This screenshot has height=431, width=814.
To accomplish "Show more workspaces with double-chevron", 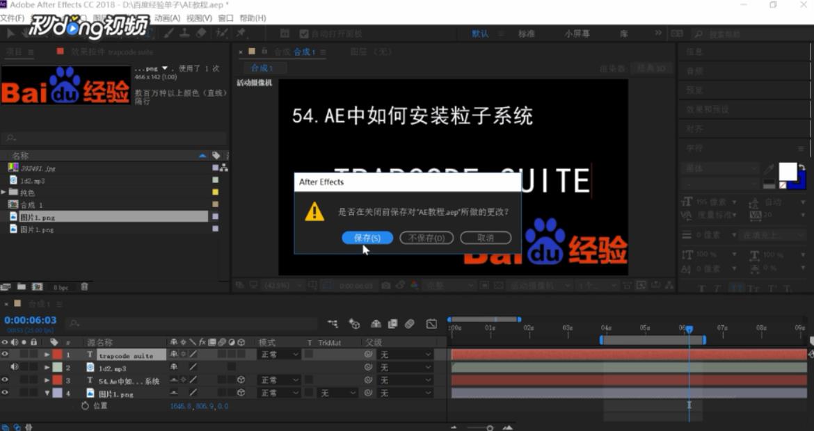I will [x=658, y=33].
